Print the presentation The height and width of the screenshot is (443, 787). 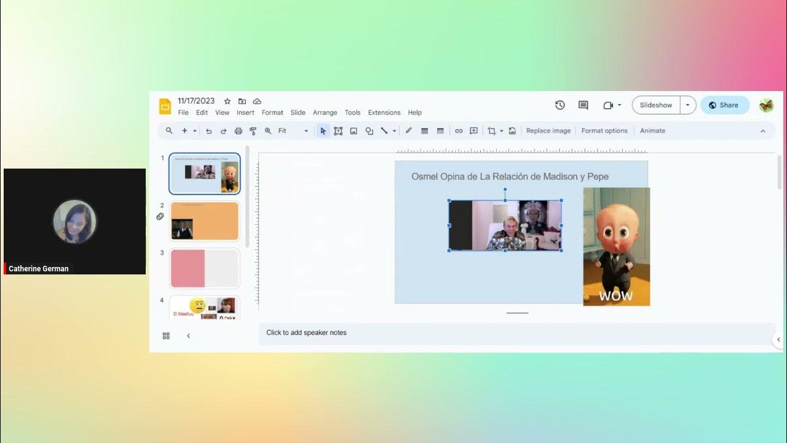[x=238, y=130]
